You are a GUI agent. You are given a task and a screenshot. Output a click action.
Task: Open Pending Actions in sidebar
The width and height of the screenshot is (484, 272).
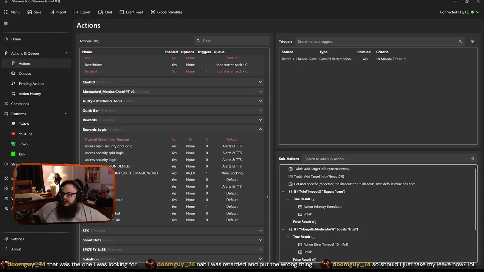[31, 83]
